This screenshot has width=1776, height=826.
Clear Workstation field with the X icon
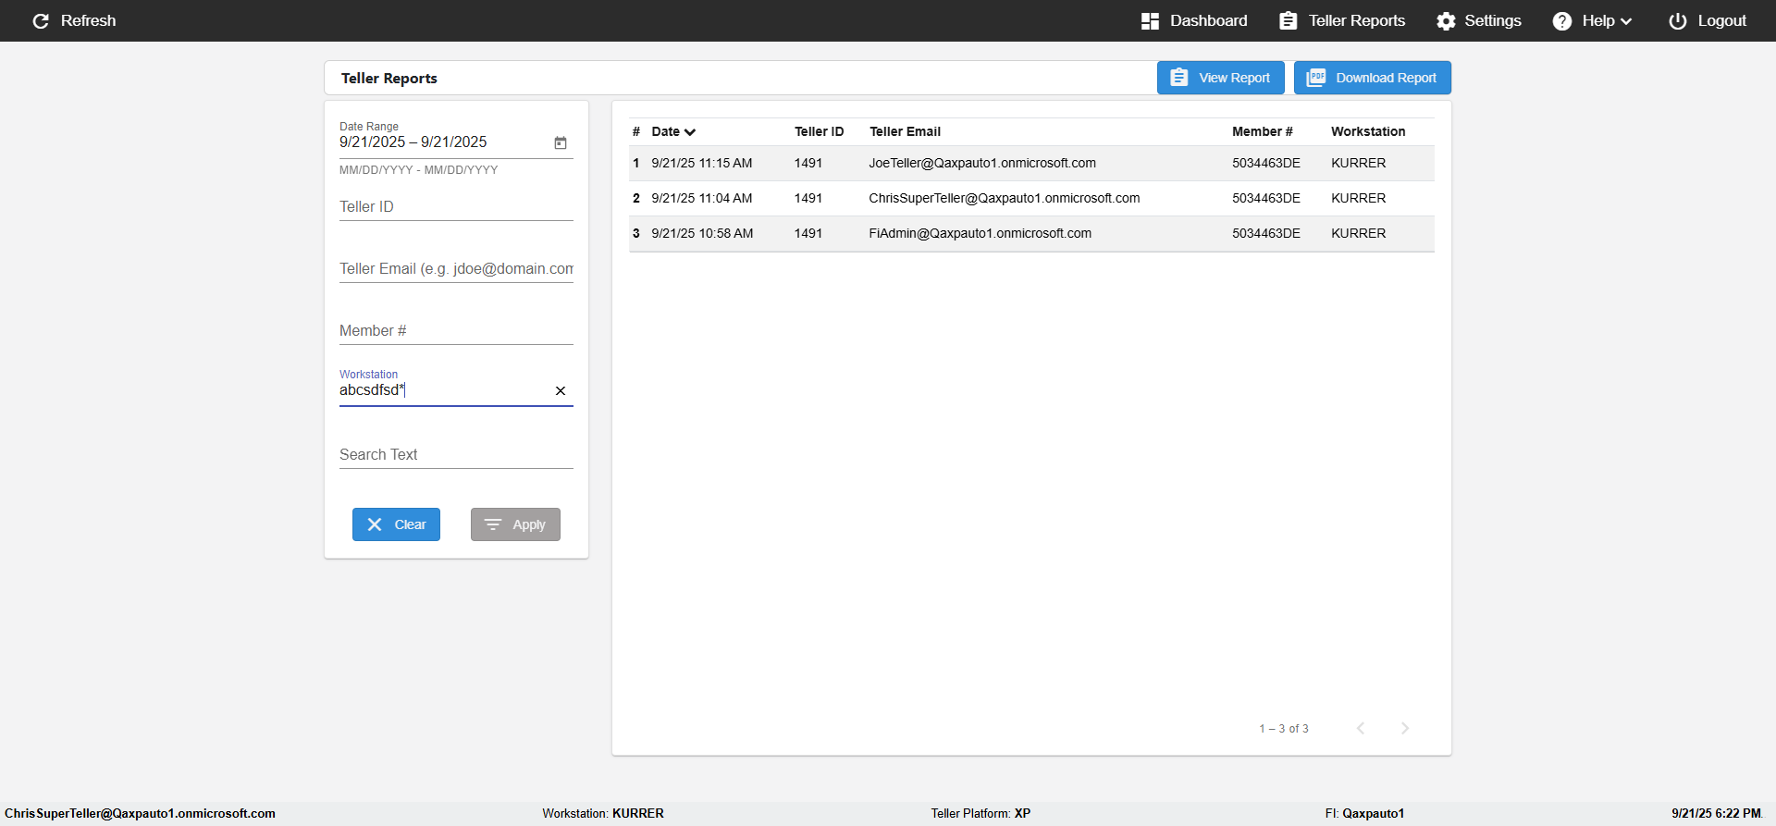point(560,390)
